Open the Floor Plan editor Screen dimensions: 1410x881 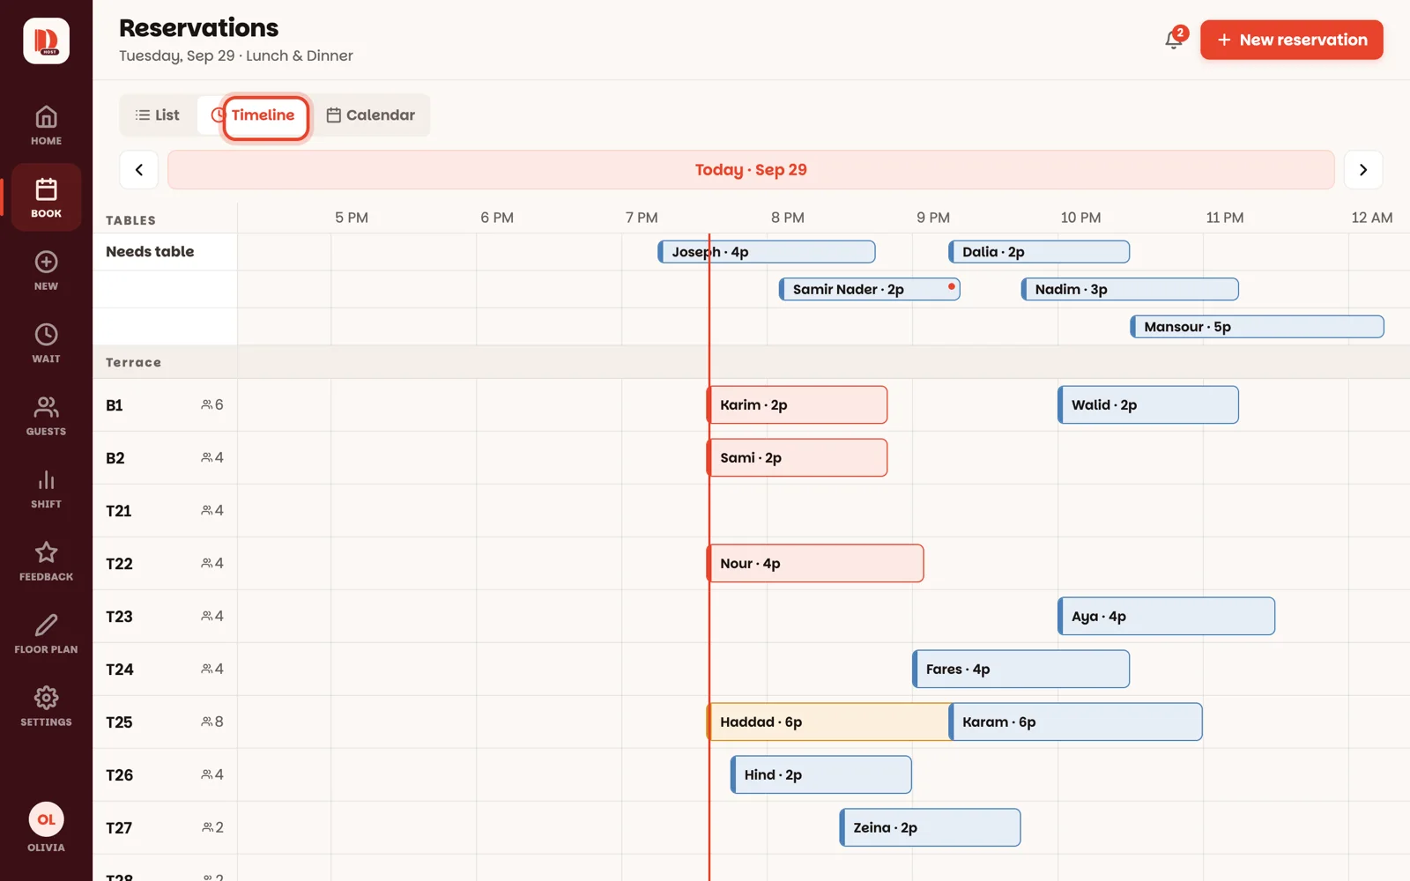46,633
